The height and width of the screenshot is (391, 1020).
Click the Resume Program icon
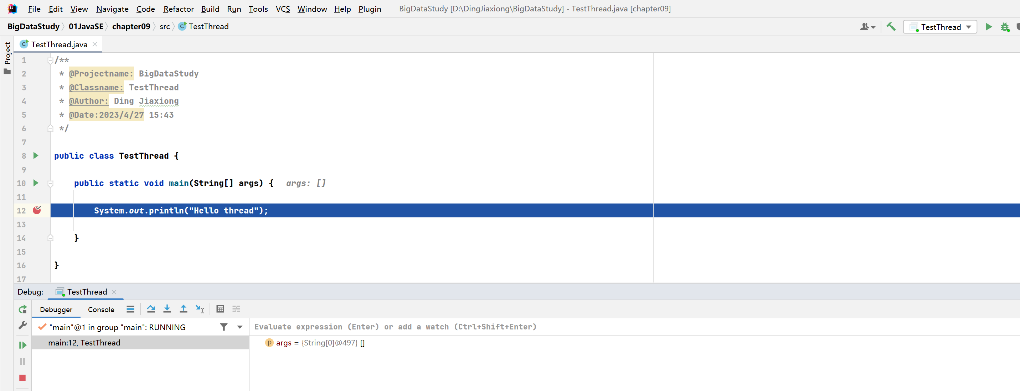pyautogui.click(x=22, y=345)
